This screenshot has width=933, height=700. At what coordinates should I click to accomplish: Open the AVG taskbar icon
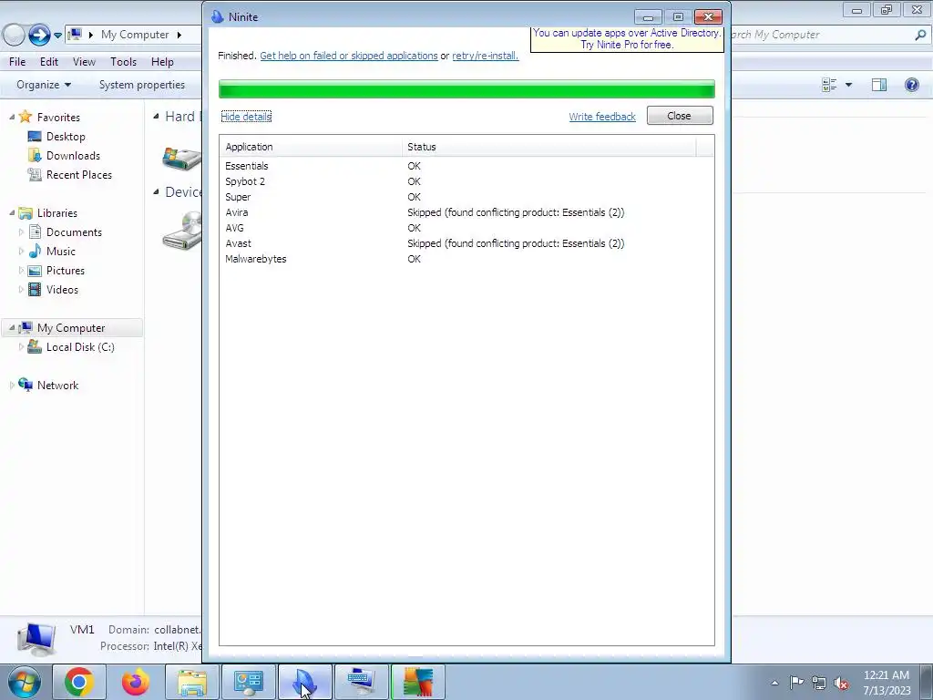point(417,682)
